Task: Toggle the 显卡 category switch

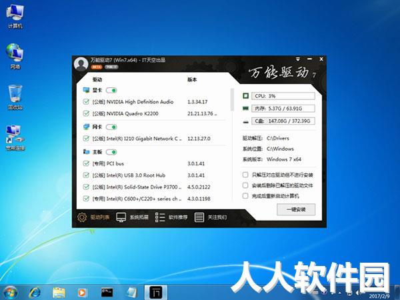Action: [x=111, y=90]
